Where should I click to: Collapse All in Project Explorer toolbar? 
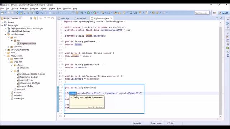[31, 18]
